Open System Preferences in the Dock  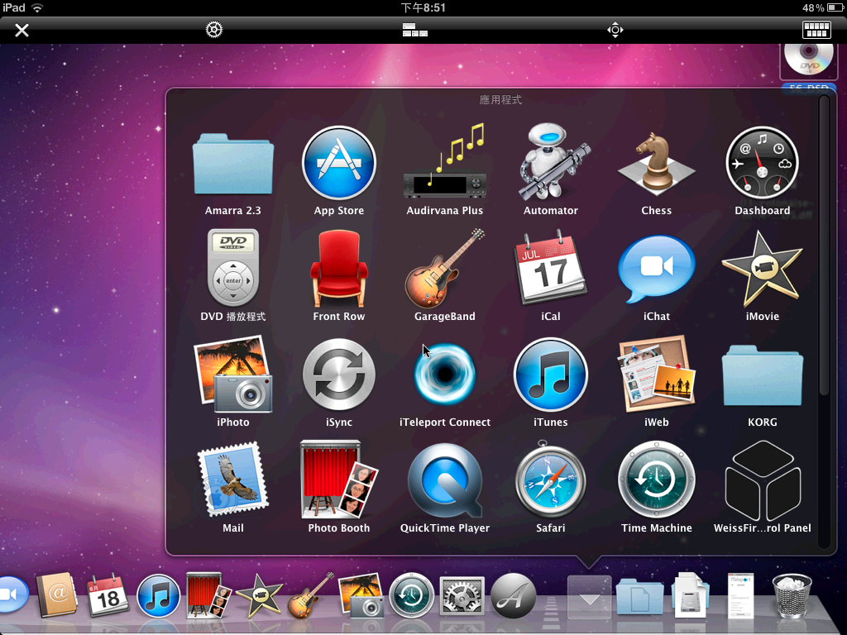pos(462,596)
